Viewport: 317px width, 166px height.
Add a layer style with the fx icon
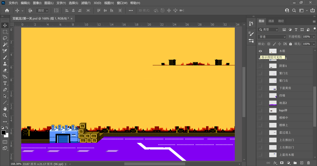click(275, 163)
